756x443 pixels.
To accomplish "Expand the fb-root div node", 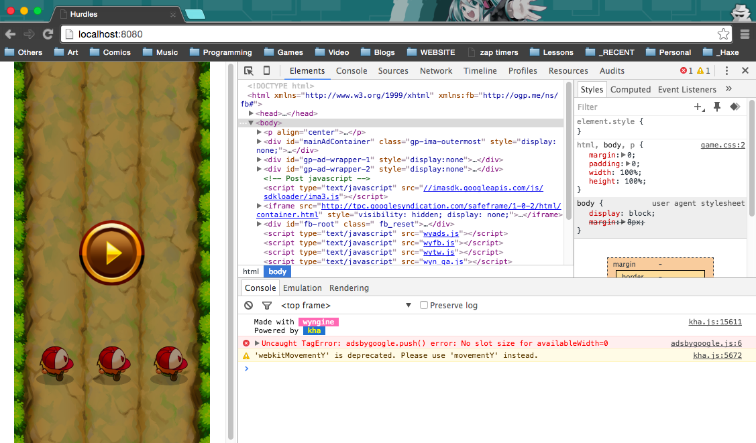I will tap(259, 224).
